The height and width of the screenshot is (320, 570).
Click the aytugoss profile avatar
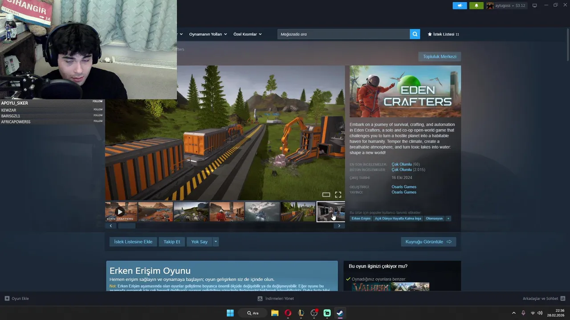point(490,5)
